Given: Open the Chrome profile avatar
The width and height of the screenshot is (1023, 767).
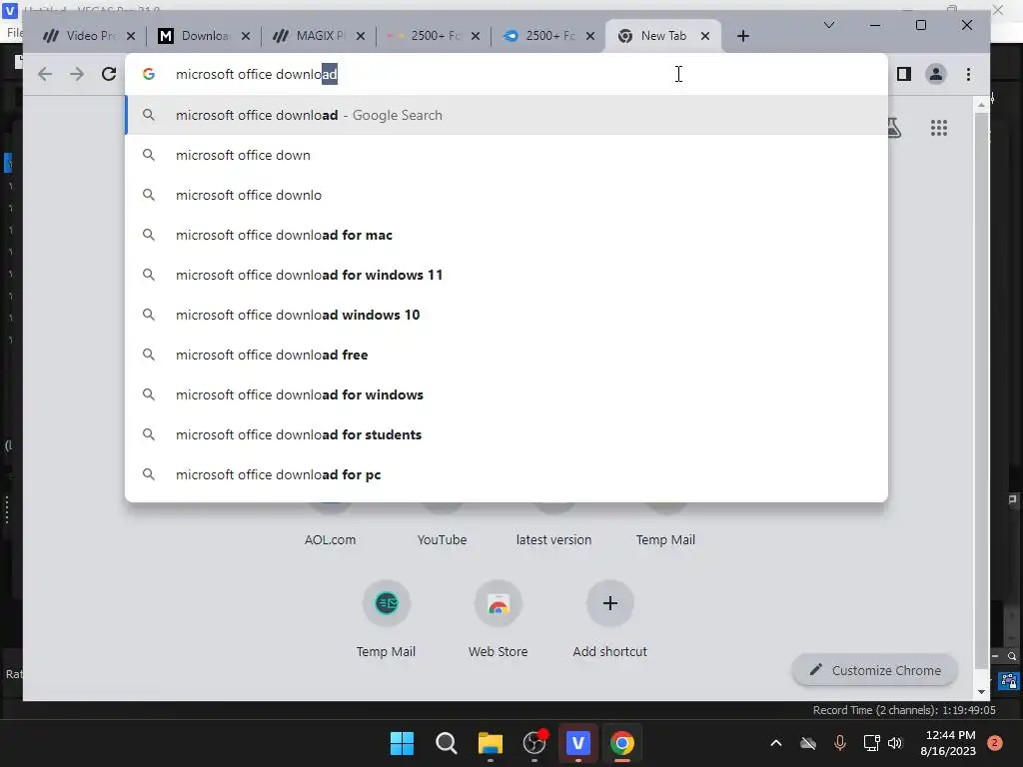Looking at the screenshot, I should [935, 74].
